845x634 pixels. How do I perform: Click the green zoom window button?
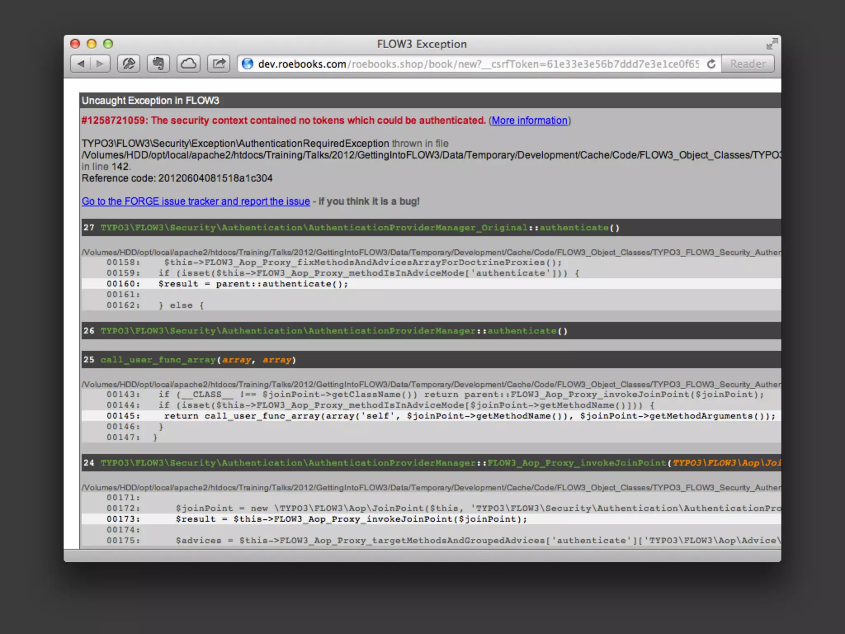(108, 44)
